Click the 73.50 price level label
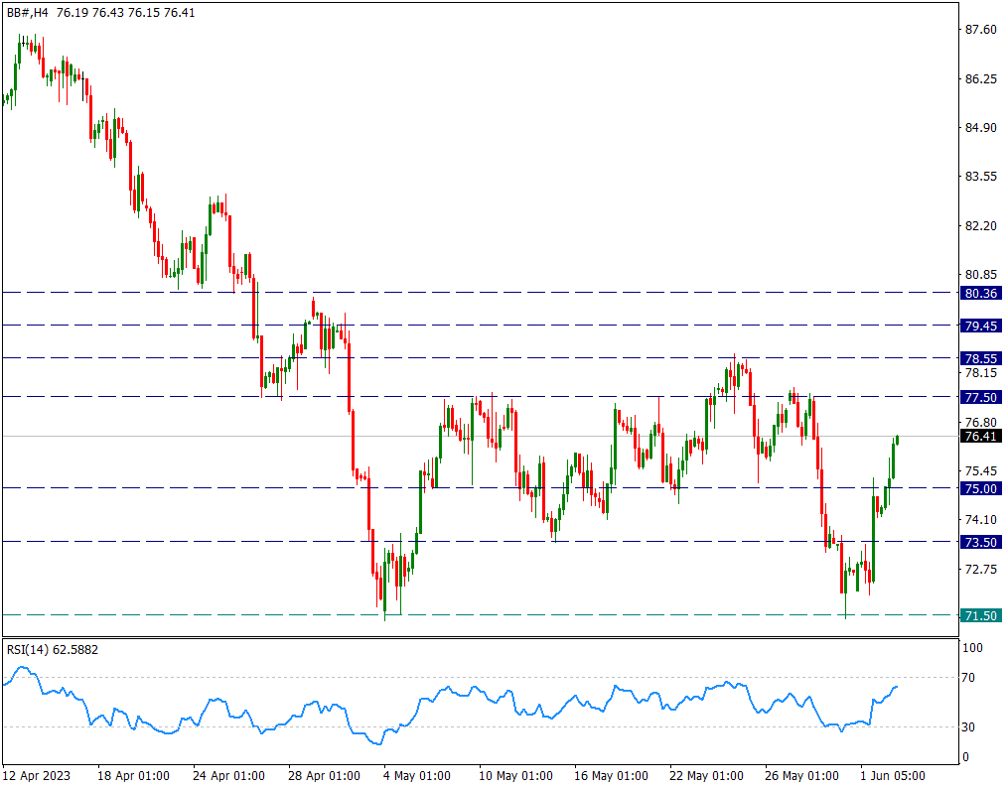1008x788 pixels. click(980, 543)
